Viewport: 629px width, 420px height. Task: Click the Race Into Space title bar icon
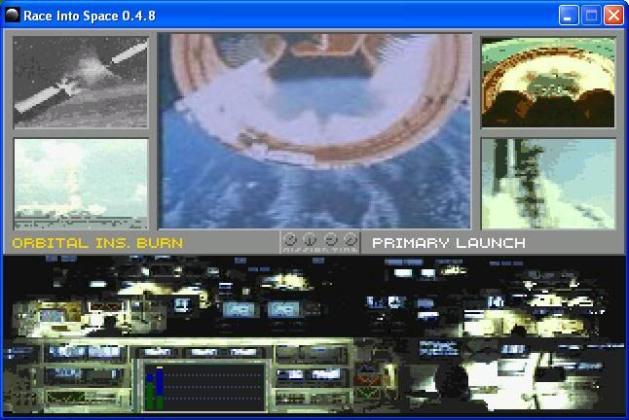pos(13,16)
